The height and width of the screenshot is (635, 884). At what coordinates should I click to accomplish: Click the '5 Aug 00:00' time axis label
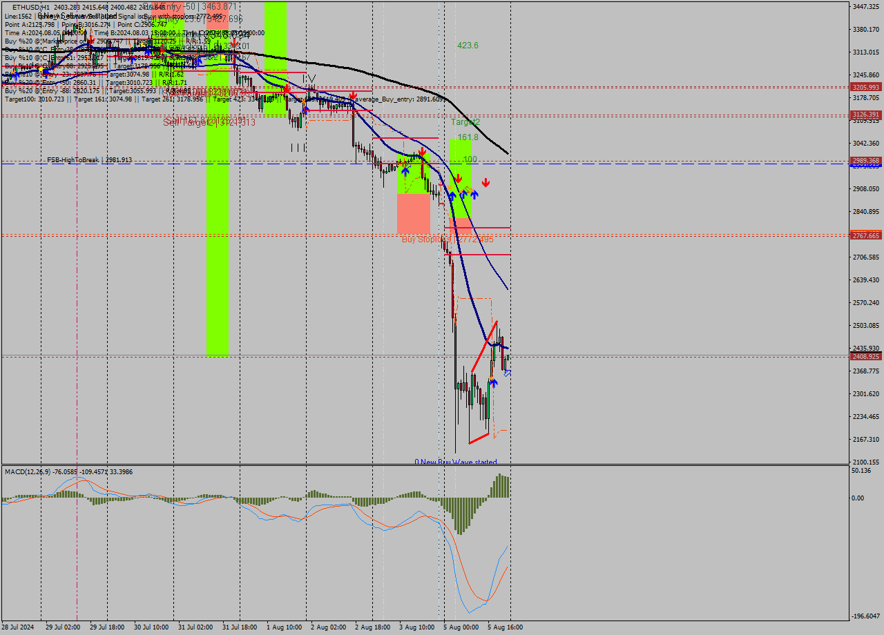461,627
